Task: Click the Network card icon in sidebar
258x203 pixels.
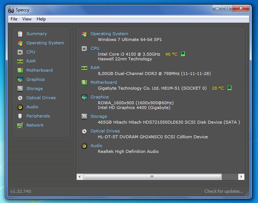Action: click(20, 125)
